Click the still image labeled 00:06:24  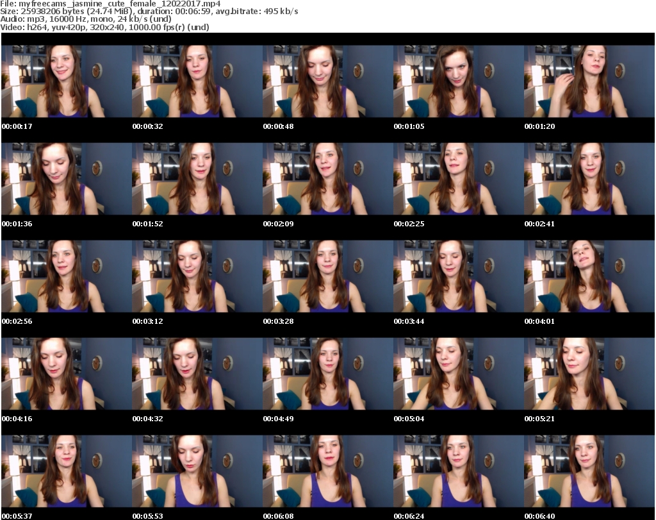(458, 471)
